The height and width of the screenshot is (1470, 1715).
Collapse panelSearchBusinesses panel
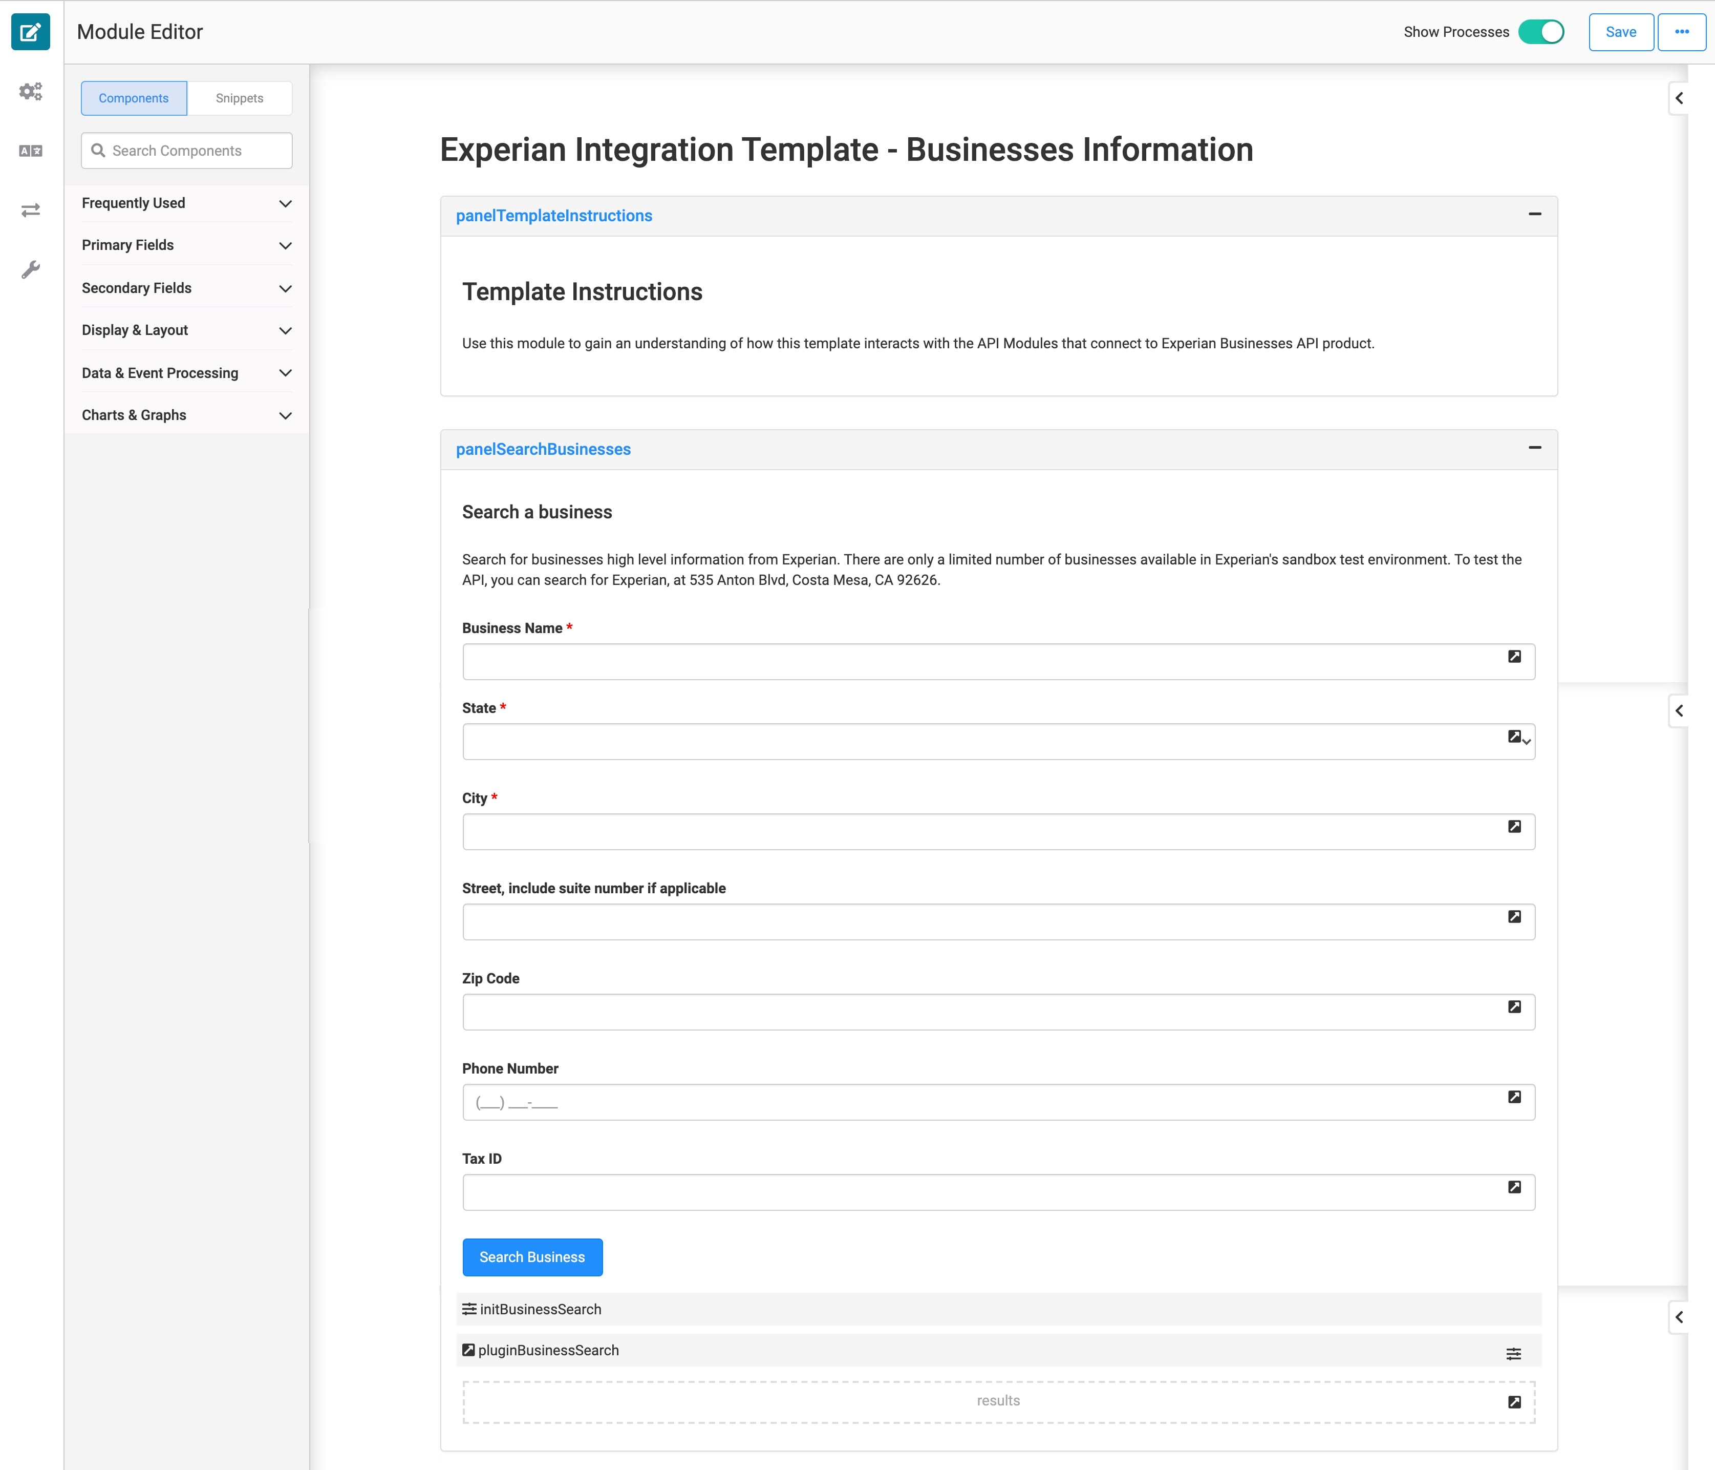(1535, 448)
